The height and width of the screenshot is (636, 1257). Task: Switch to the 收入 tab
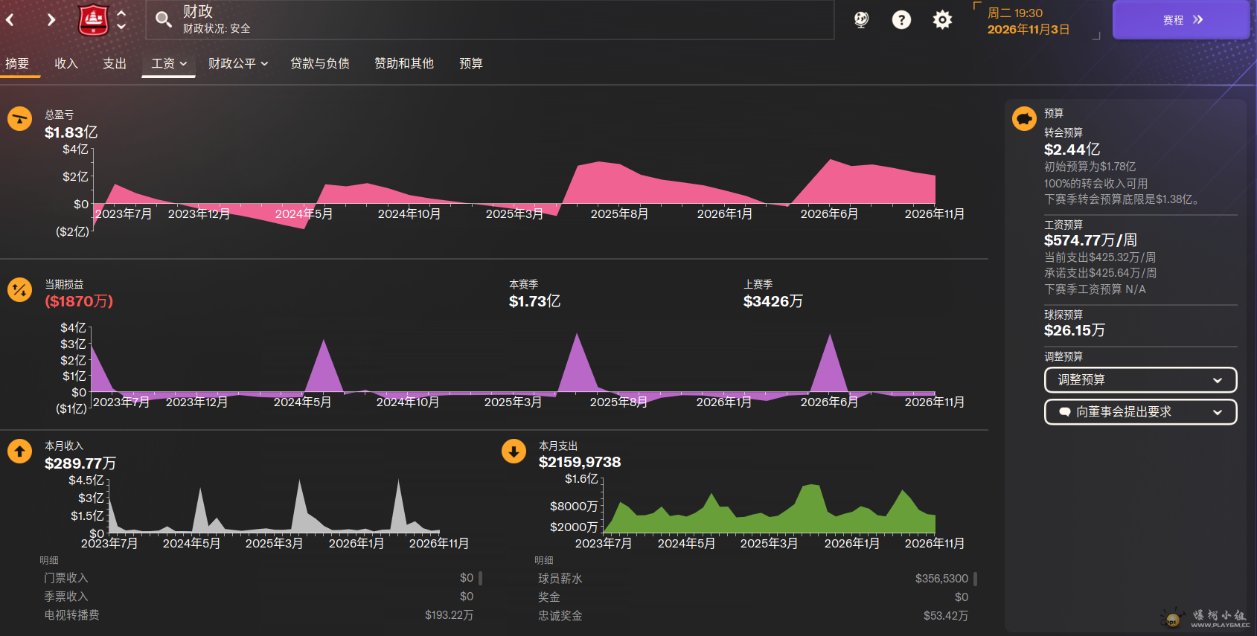click(x=66, y=64)
